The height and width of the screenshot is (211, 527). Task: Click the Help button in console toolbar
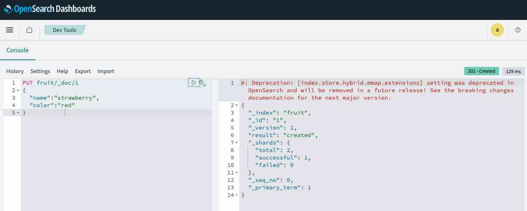(62, 71)
